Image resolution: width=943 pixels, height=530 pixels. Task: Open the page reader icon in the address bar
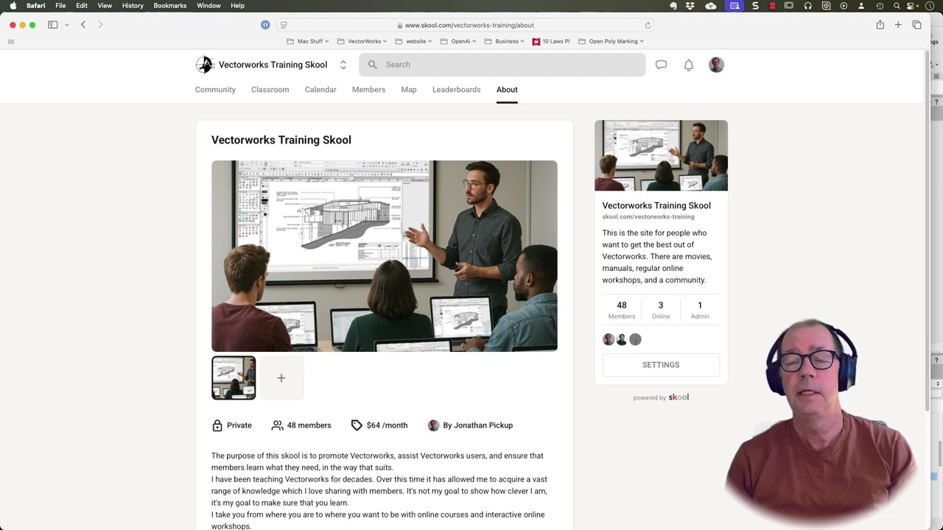point(284,25)
